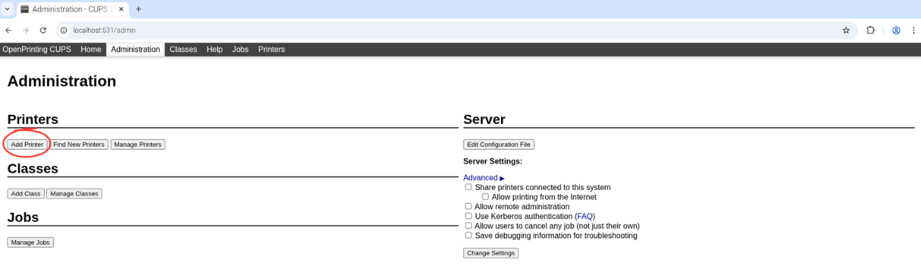Open the Help nav item

[x=214, y=50]
